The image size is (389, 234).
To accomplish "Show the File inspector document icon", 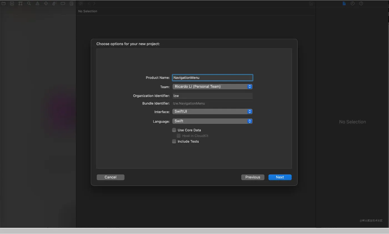I will pos(344,4).
